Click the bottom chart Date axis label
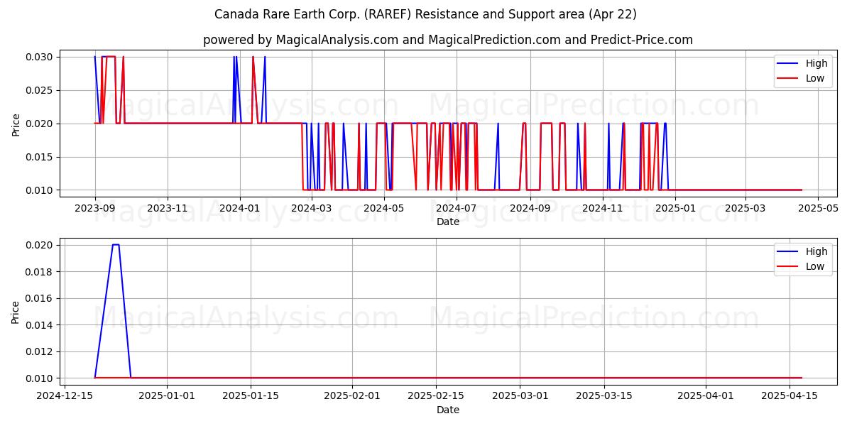852x426 pixels. point(448,410)
